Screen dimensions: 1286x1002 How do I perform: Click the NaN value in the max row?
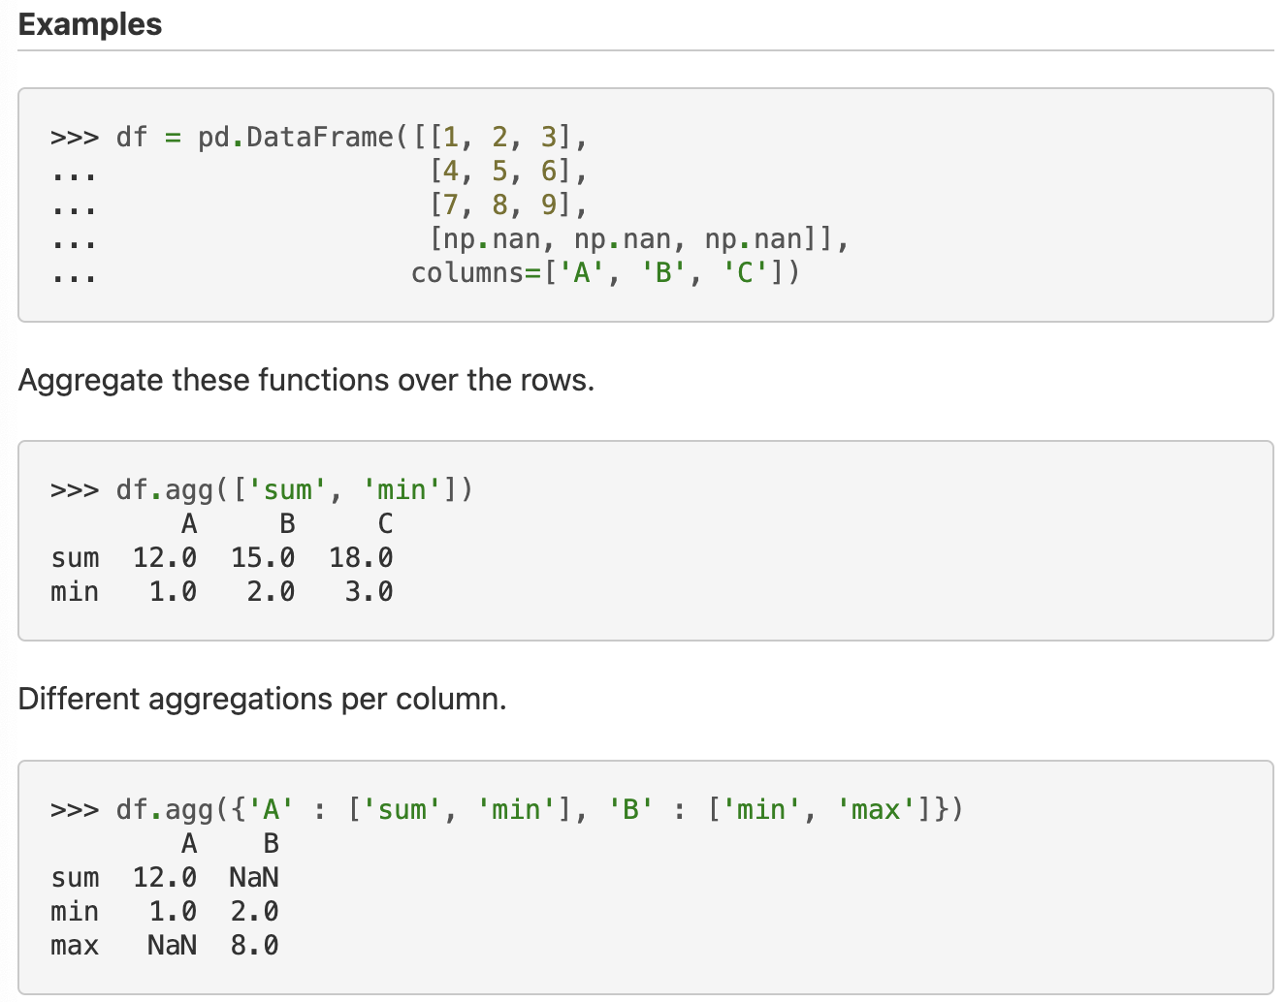point(173,946)
